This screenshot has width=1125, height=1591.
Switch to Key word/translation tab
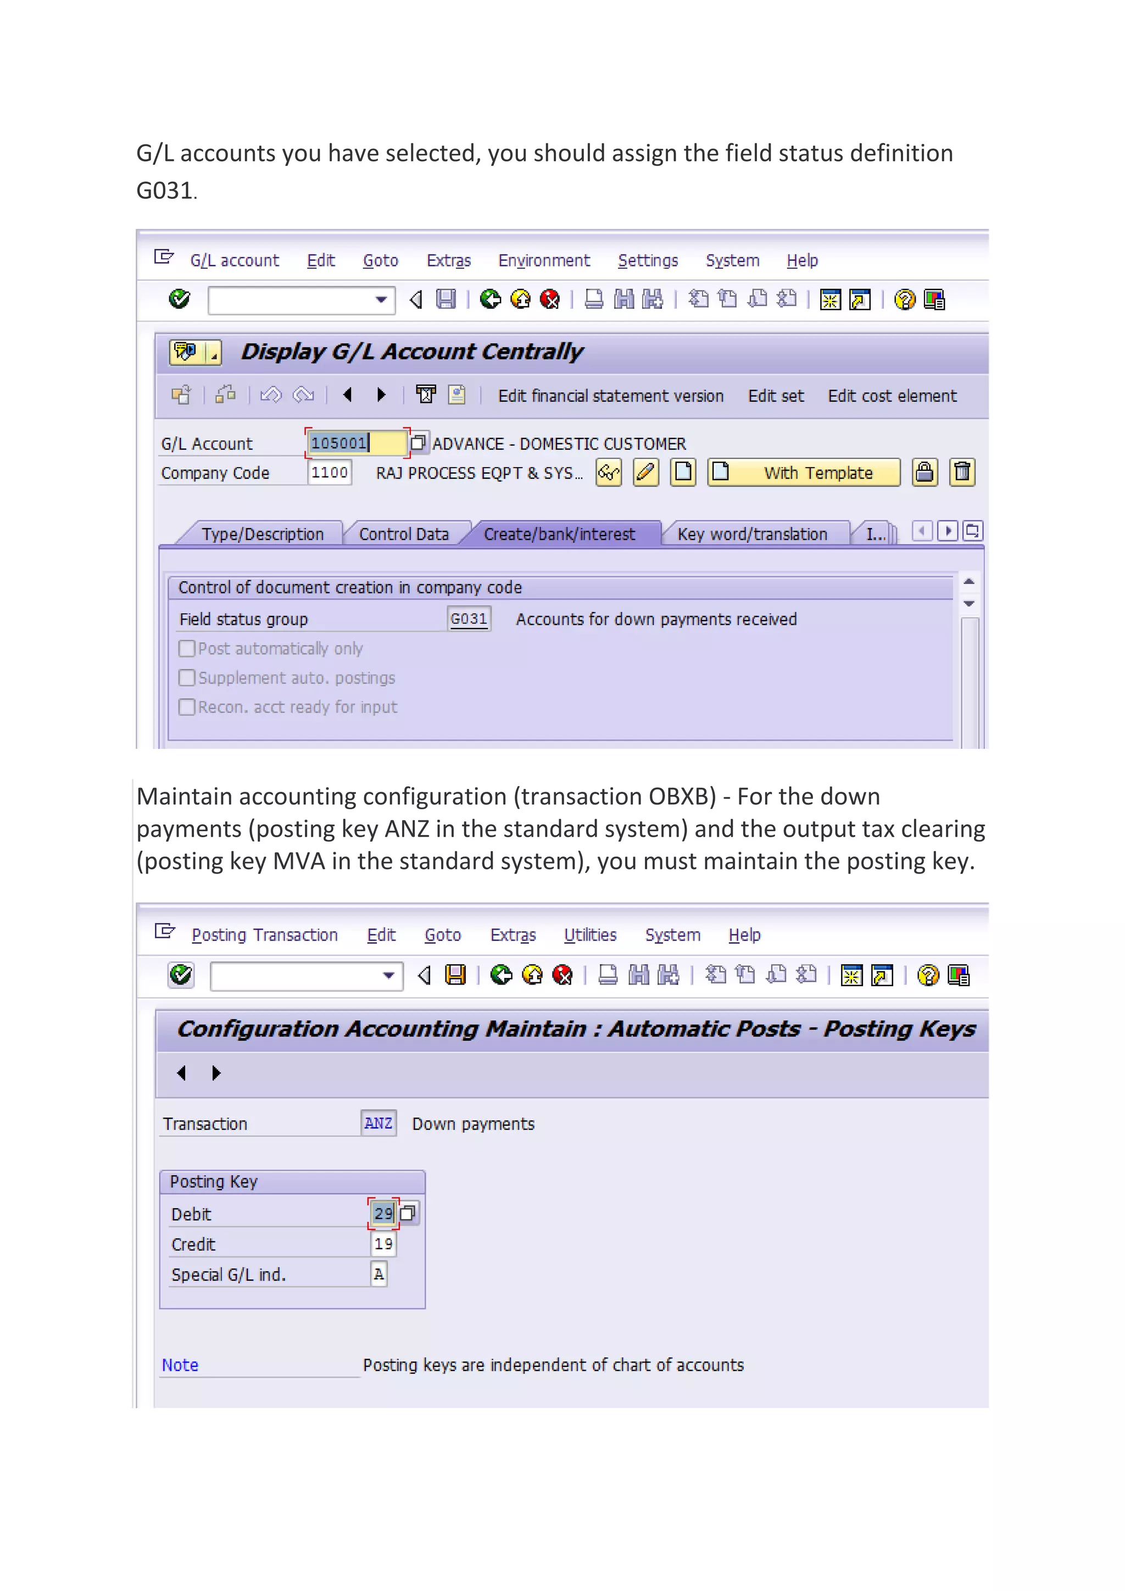coord(753,534)
